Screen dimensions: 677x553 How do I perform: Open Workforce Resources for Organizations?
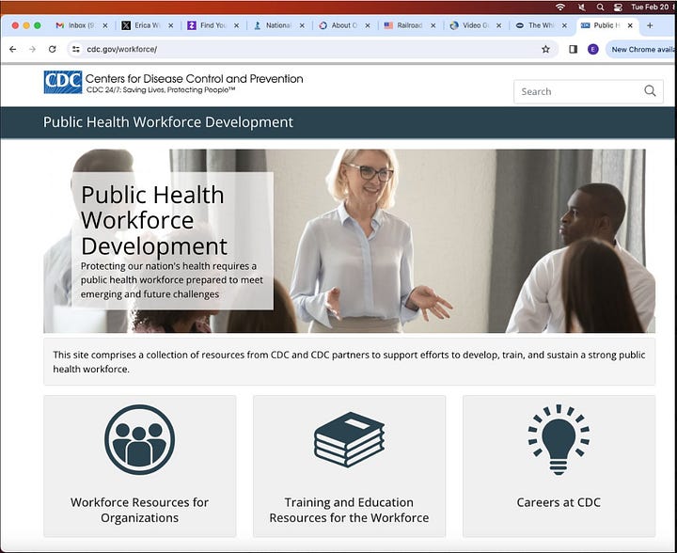(x=139, y=510)
